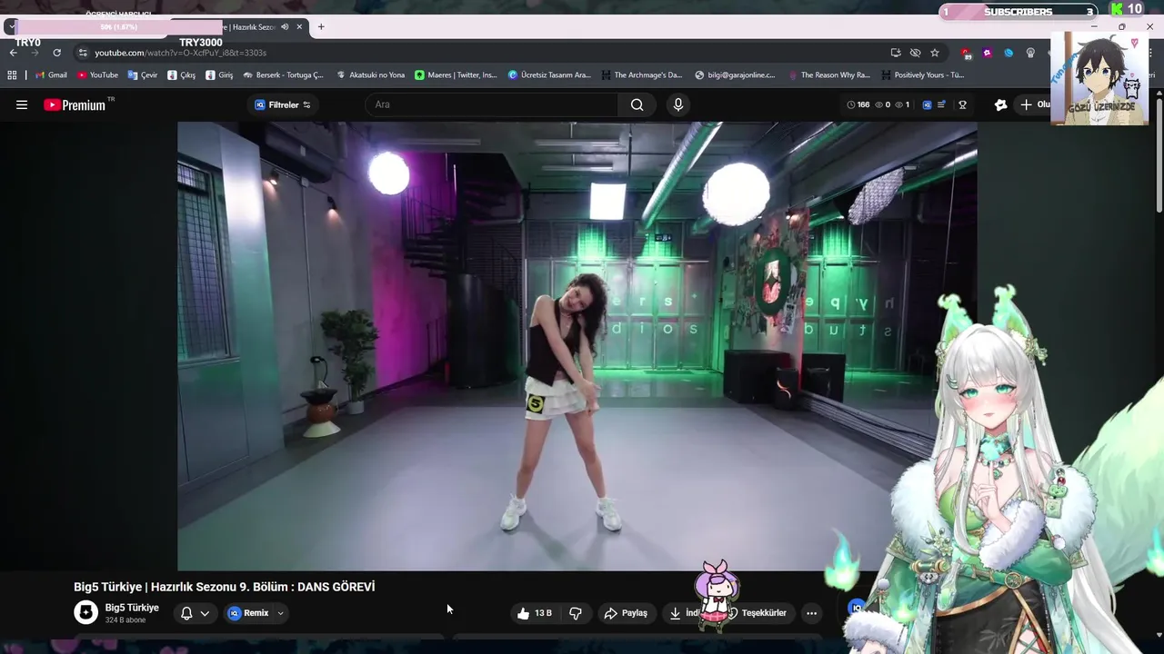Open the three-dot more actions menu
The width and height of the screenshot is (1164, 654).
(811, 613)
